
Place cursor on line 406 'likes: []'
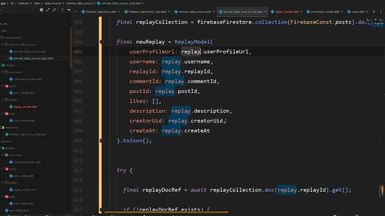click(145, 101)
